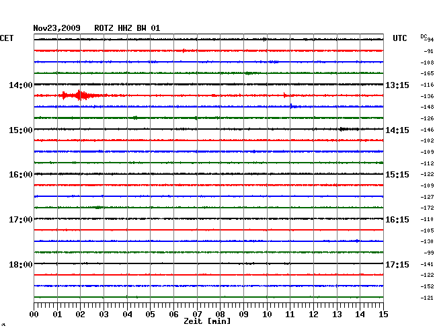Click the DC offset value "-112"
This screenshot has width=437, height=332.
(427, 163)
